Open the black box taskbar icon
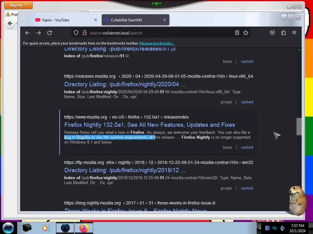313x234 pixels. (27, 228)
